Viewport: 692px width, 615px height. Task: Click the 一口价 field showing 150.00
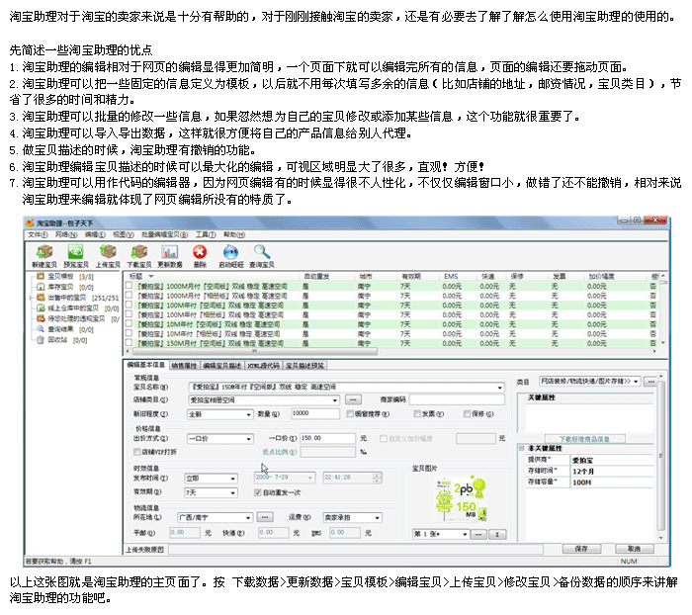[327, 438]
